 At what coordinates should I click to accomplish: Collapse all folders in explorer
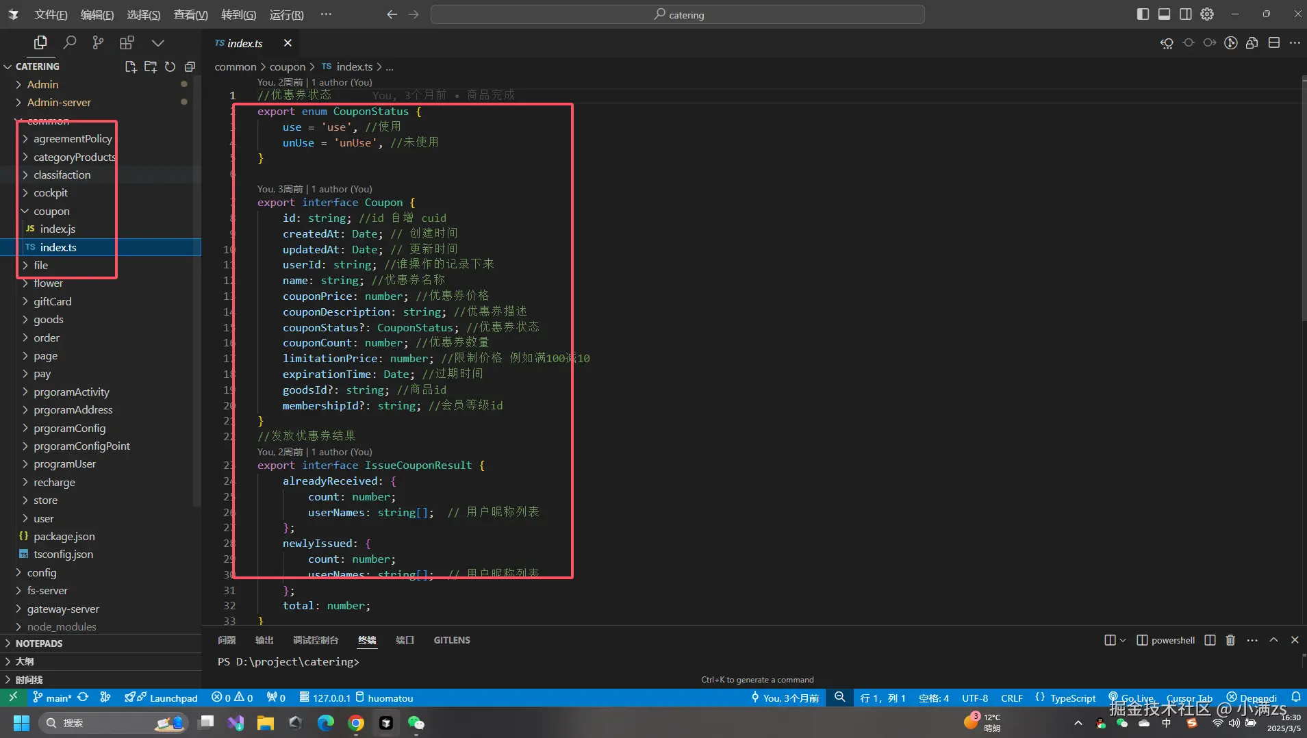click(190, 66)
